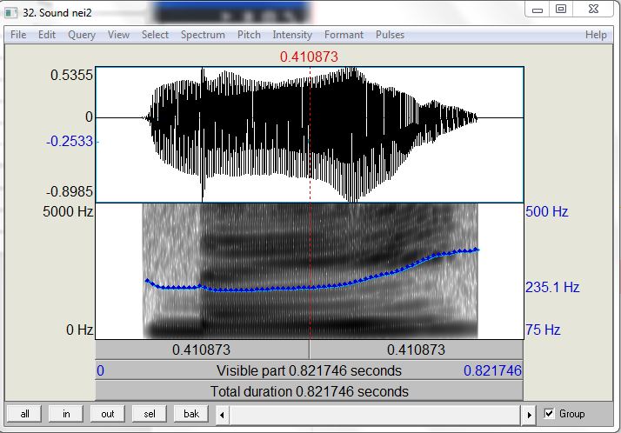Click the scrollbar left arrow
The width and height of the screenshot is (621, 433).
point(222,416)
